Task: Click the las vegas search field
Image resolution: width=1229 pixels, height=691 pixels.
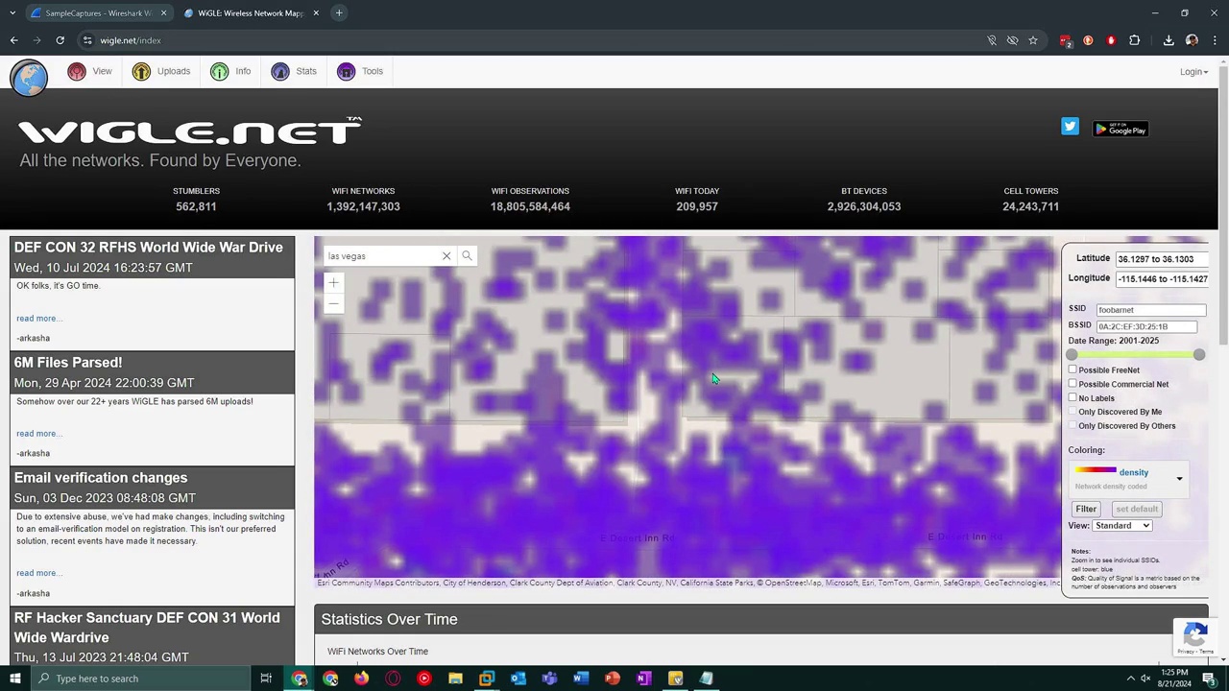Action: 382,256
